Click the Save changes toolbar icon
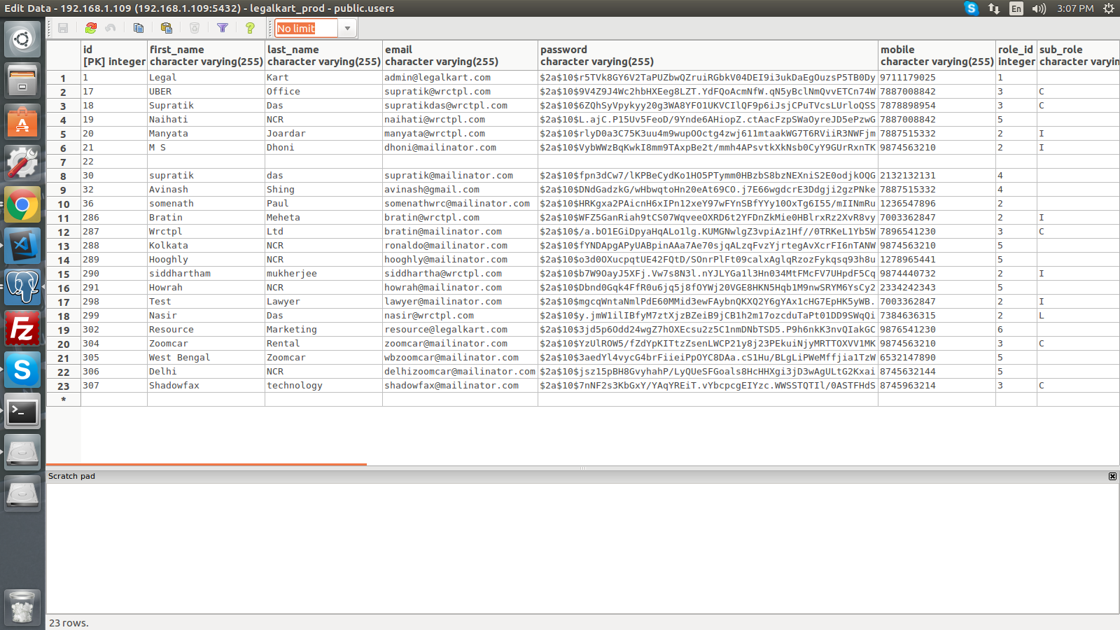The width and height of the screenshot is (1120, 630). 63,28
